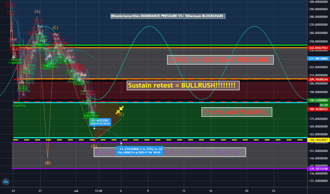Click the 222.00000000 price axis label

tap(318, 67)
